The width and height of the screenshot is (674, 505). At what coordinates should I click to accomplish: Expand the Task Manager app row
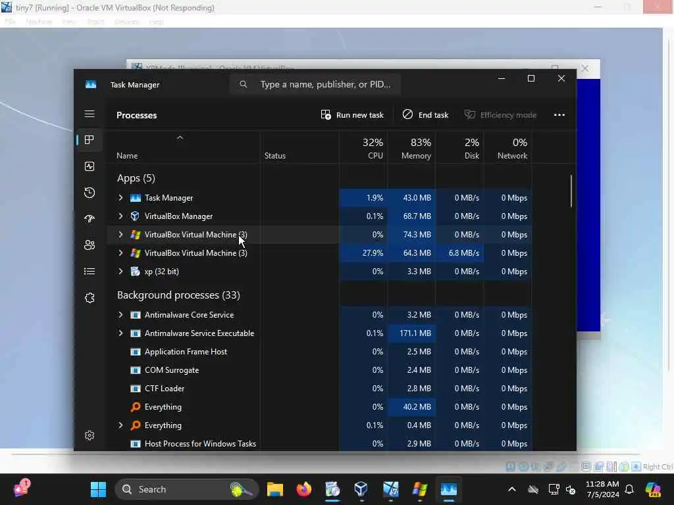pos(120,197)
